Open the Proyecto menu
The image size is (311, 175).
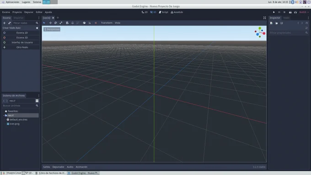click(17, 12)
